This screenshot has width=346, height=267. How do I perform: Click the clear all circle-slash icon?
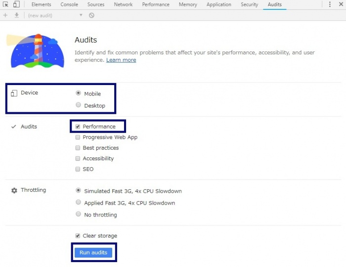[x=91, y=15]
